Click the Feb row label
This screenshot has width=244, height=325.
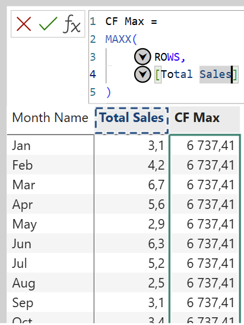[23, 165]
